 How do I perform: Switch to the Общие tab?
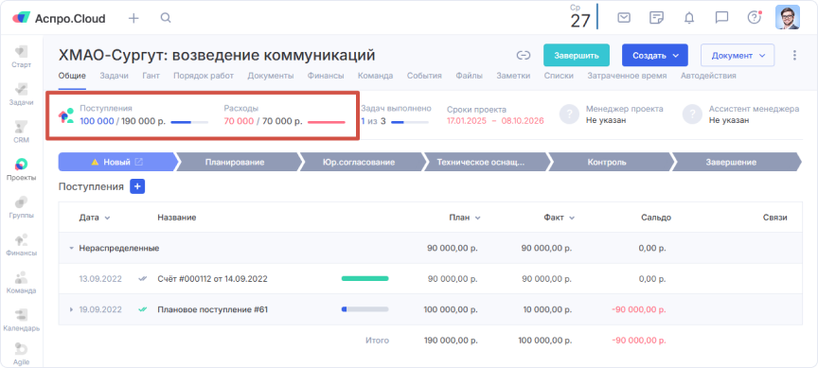coord(72,76)
